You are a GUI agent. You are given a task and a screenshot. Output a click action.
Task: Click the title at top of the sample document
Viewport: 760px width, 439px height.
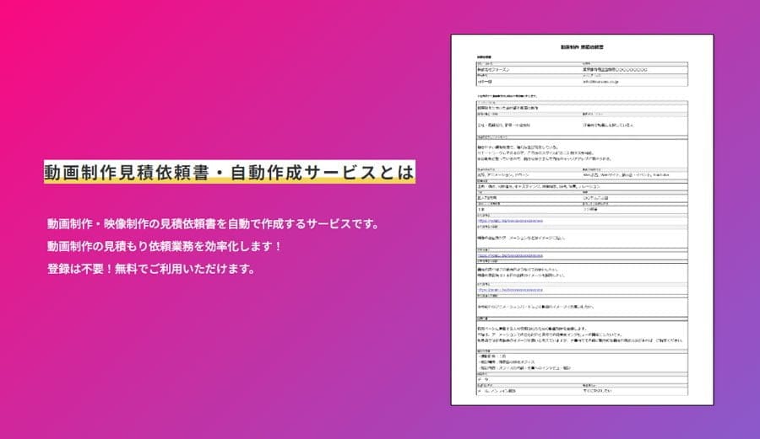pyautogui.click(x=582, y=47)
